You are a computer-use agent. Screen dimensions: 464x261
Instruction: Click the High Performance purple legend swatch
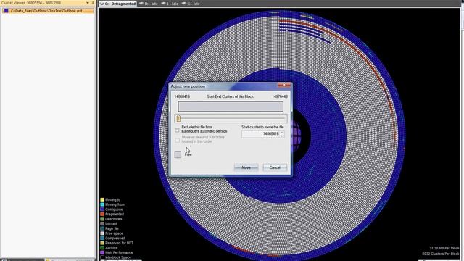pyautogui.click(x=102, y=252)
